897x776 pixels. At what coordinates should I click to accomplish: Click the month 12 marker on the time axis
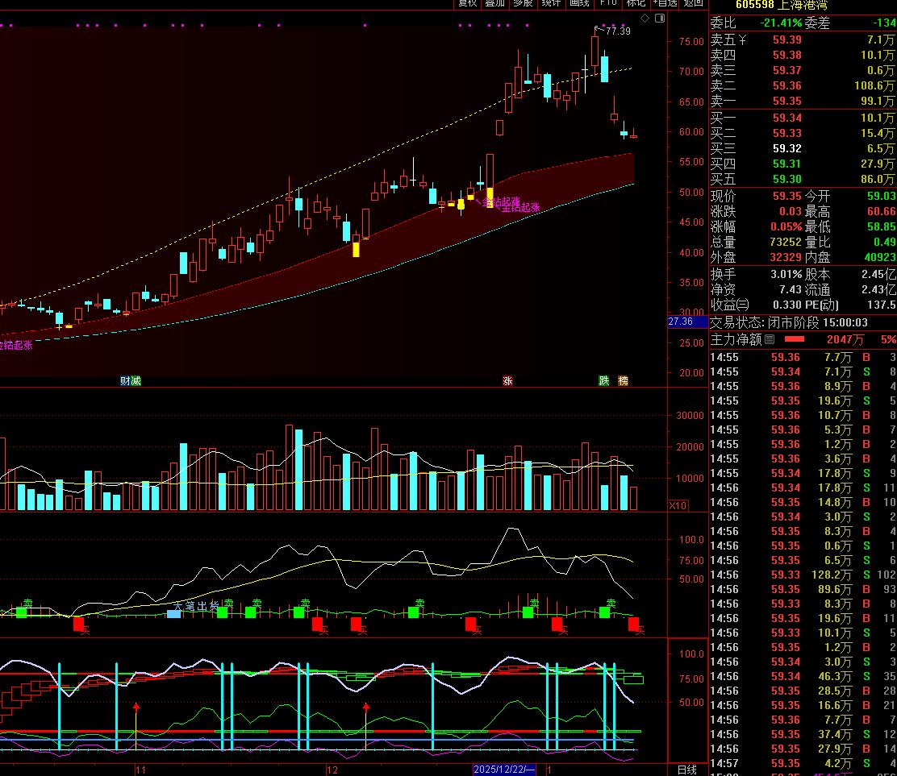[332, 770]
